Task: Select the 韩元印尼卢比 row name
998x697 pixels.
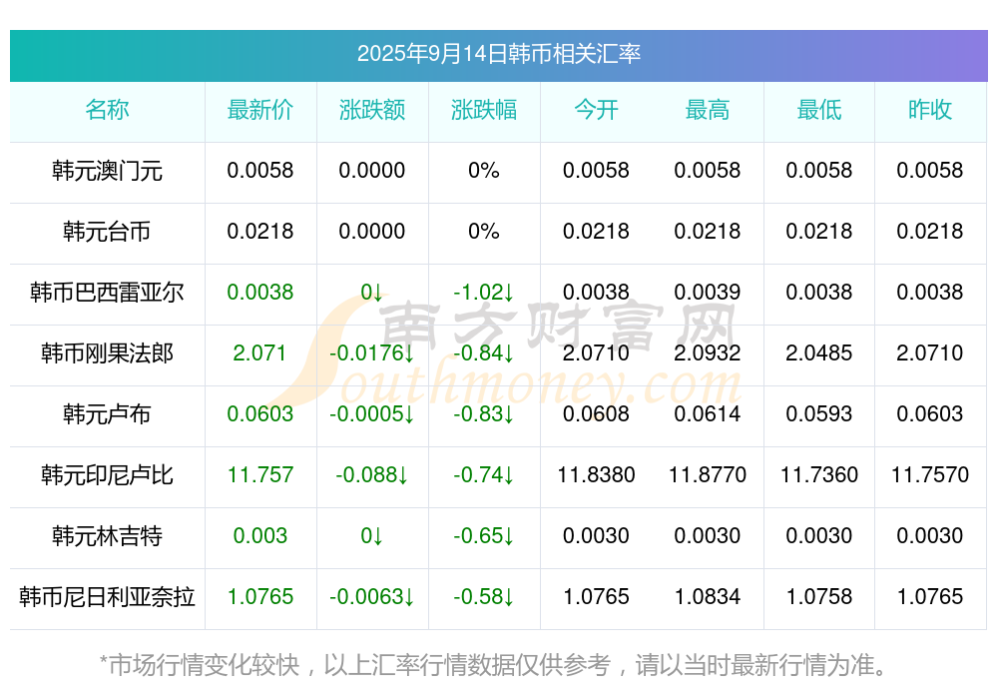Action: point(107,475)
